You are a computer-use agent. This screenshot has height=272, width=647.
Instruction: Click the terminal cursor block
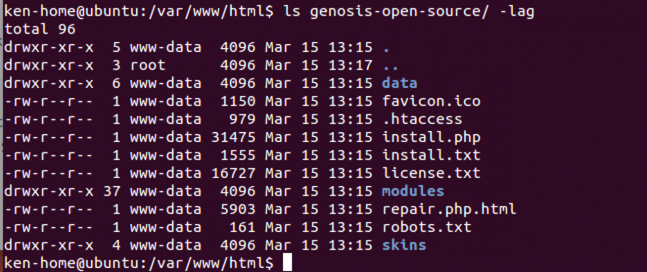[x=288, y=263]
